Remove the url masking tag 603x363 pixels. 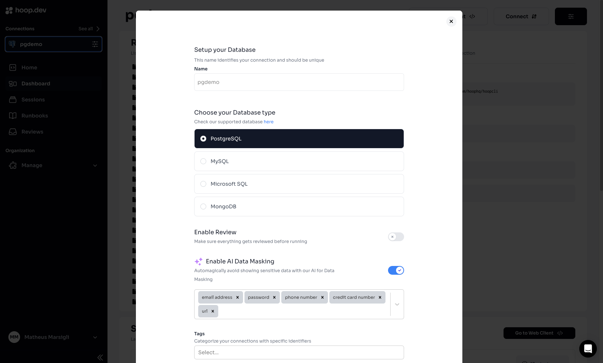click(213, 311)
